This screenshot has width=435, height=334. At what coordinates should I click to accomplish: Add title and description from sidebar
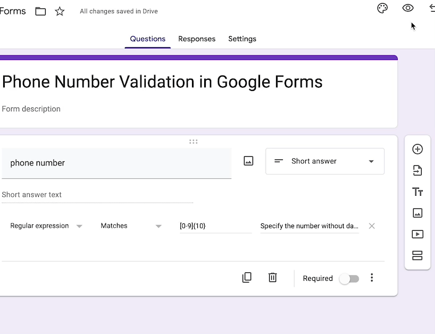point(417,191)
